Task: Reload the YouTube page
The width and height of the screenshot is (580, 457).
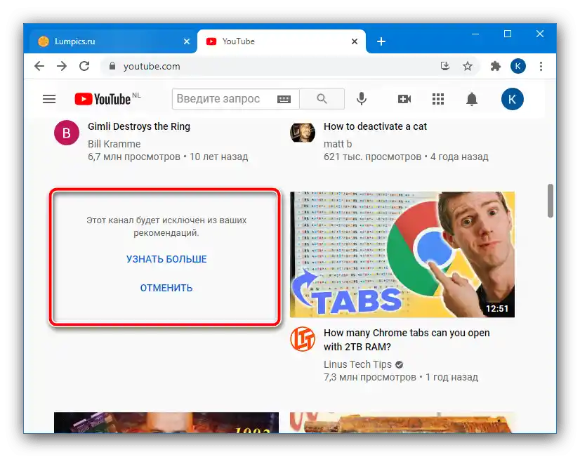Action: coord(84,66)
